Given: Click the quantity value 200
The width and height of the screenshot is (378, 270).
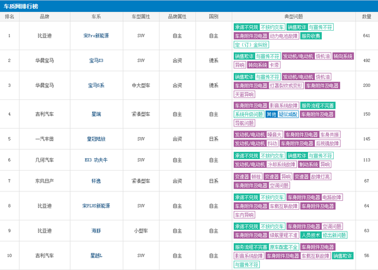Looking at the screenshot, I should pyautogui.click(x=367, y=85).
